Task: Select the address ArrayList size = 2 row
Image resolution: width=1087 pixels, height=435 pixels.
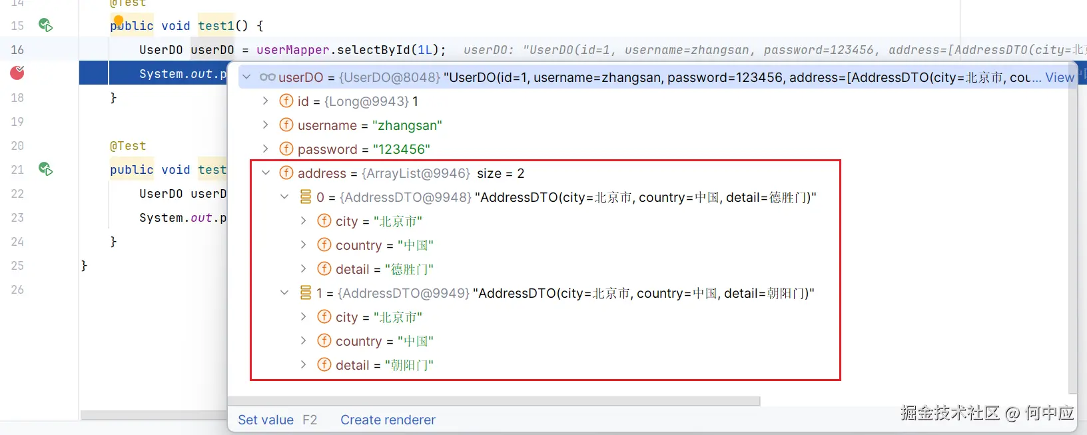Action: point(653,173)
